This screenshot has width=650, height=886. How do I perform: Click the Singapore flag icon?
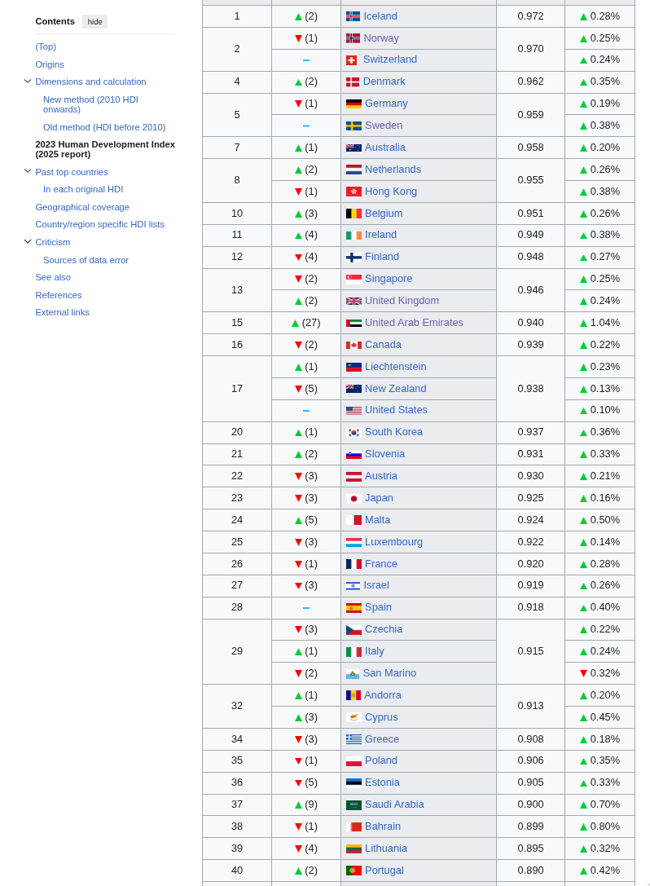point(354,279)
